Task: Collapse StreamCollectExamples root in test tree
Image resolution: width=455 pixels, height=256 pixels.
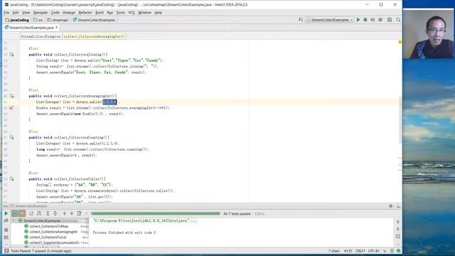Action: click(14, 221)
